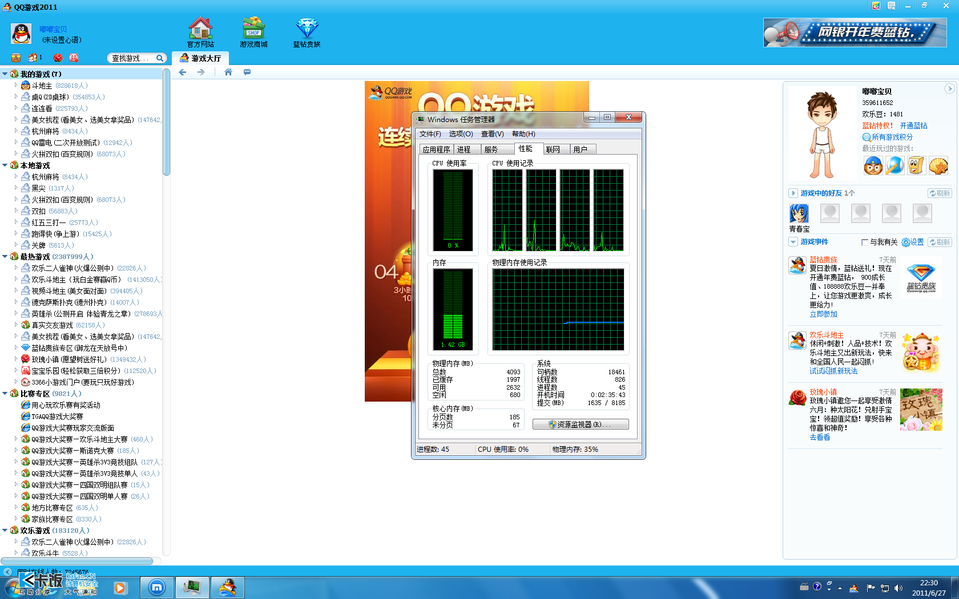Click 刷新 next to 游戏中的好友
The width and height of the screenshot is (959, 599).
[x=940, y=193]
